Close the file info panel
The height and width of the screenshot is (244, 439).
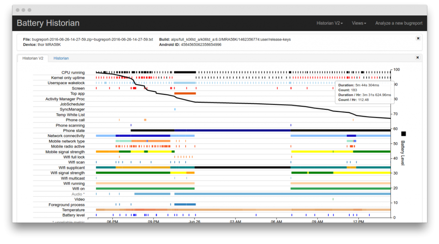pyautogui.click(x=418, y=38)
